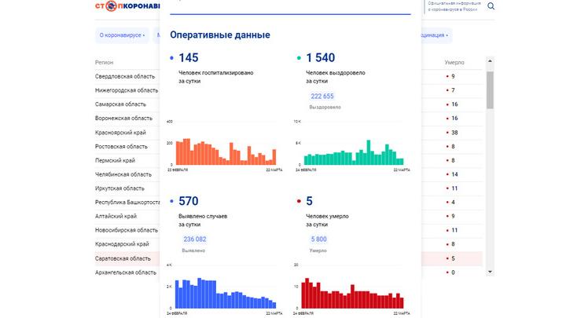The image size is (566, 318).
Task: Click the red deaths bar chart
Action: [x=352, y=293]
